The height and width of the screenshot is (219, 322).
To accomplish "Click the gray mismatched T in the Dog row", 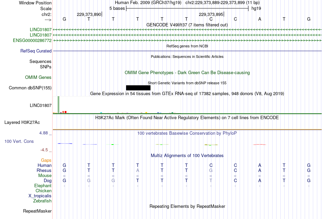I will click(x=211, y=180).
